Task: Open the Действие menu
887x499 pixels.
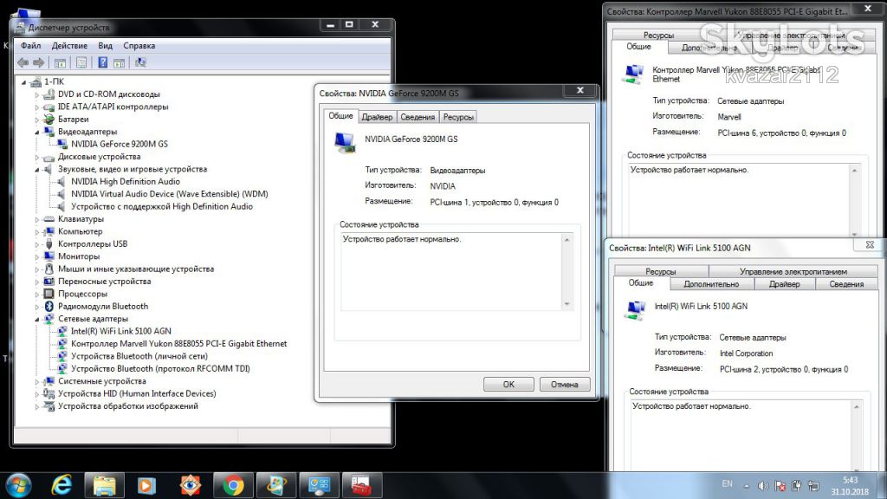Action: pyautogui.click(x=69, y=46)
